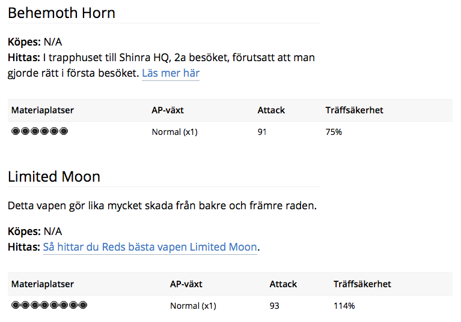Click AP-växt header in Behemoth Horn table
The width and height of the screenshot is (461, 322).
pyautogui.click(x=168, y=110)
